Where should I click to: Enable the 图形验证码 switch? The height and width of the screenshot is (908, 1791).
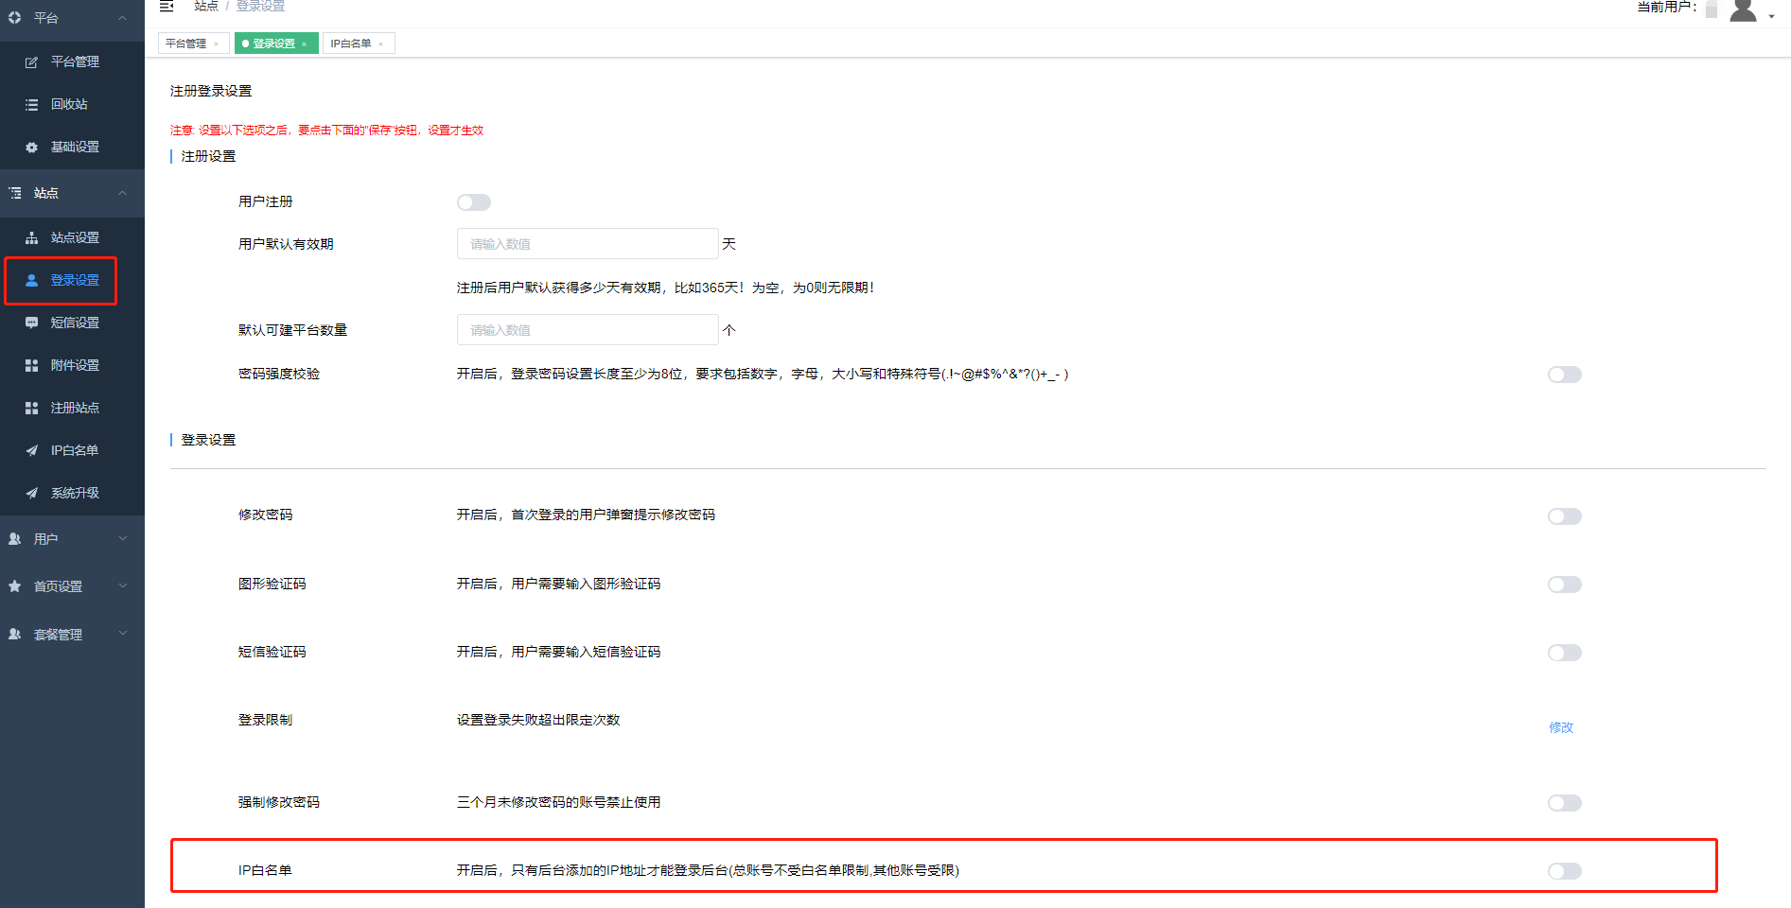tap(1565, 585)
